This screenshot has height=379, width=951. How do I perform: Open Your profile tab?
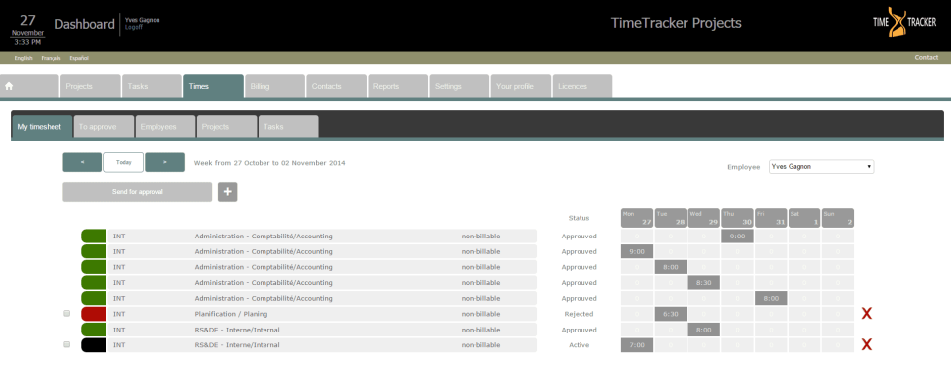[520, 86]
